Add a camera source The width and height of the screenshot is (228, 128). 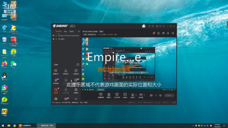pyautogui.click(x=109, y=96)
